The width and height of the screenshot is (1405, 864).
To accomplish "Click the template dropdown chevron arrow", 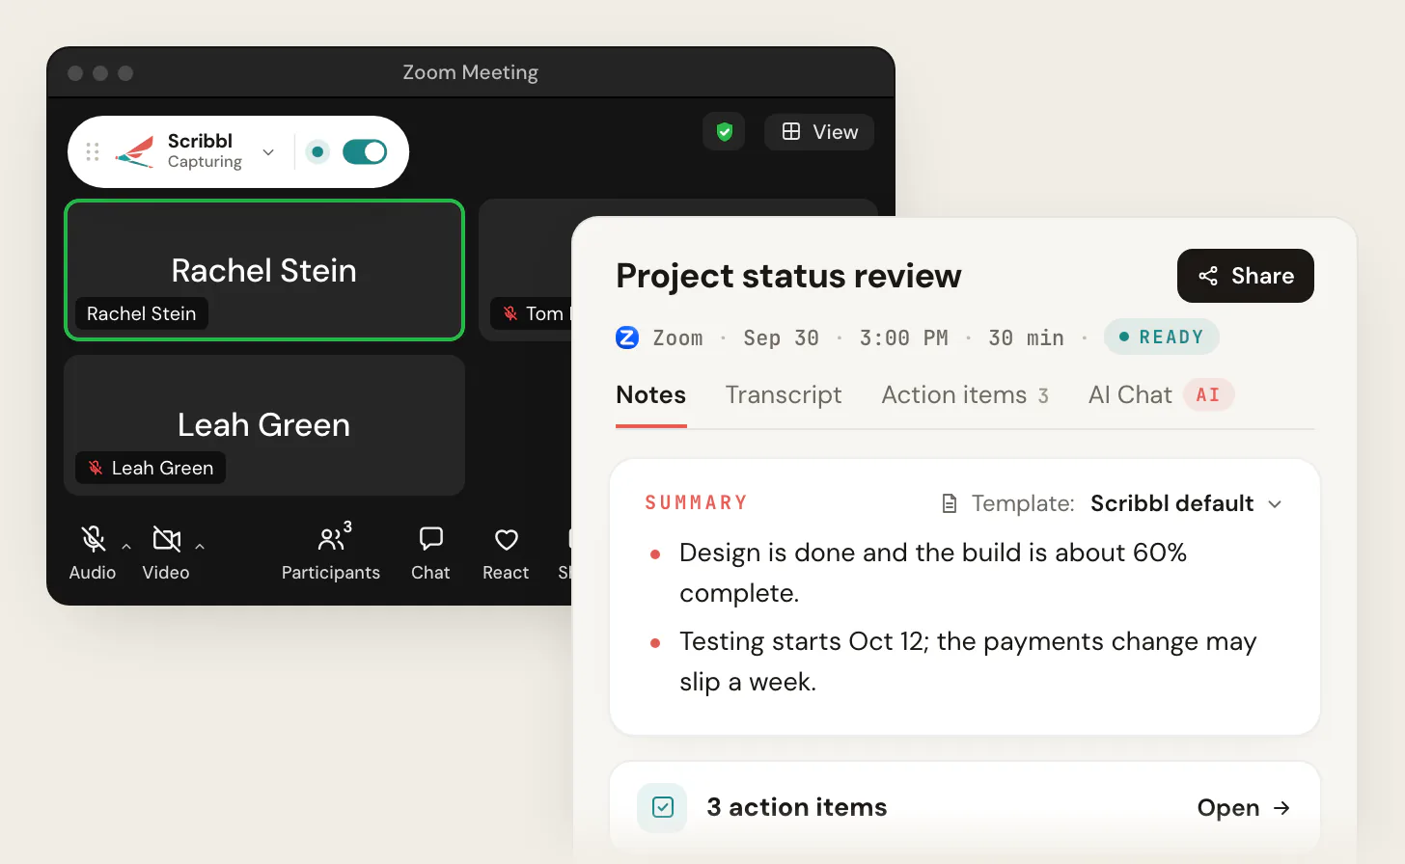I will tap(1275, 504).
